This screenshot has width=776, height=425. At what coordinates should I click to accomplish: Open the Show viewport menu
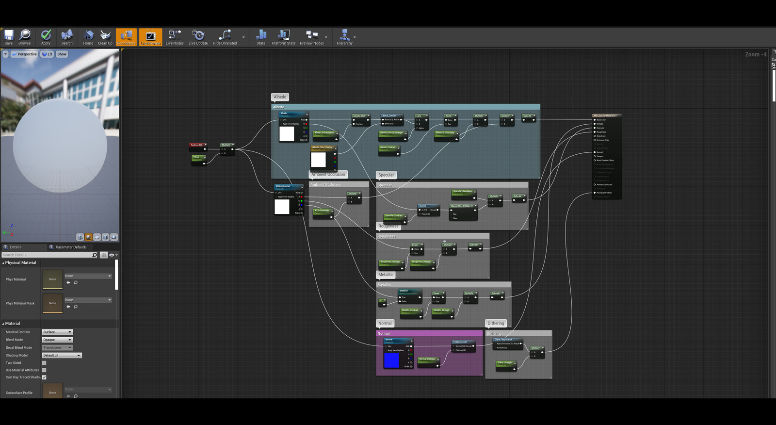click(x=62, y=54)
